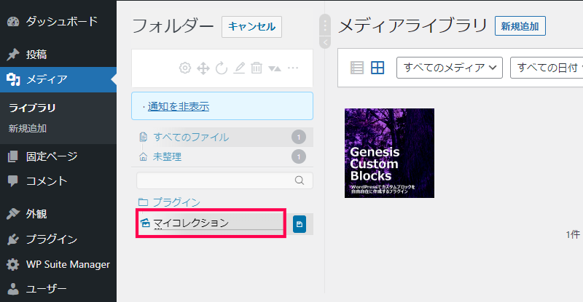Refresh the folder list

[222, 68]
